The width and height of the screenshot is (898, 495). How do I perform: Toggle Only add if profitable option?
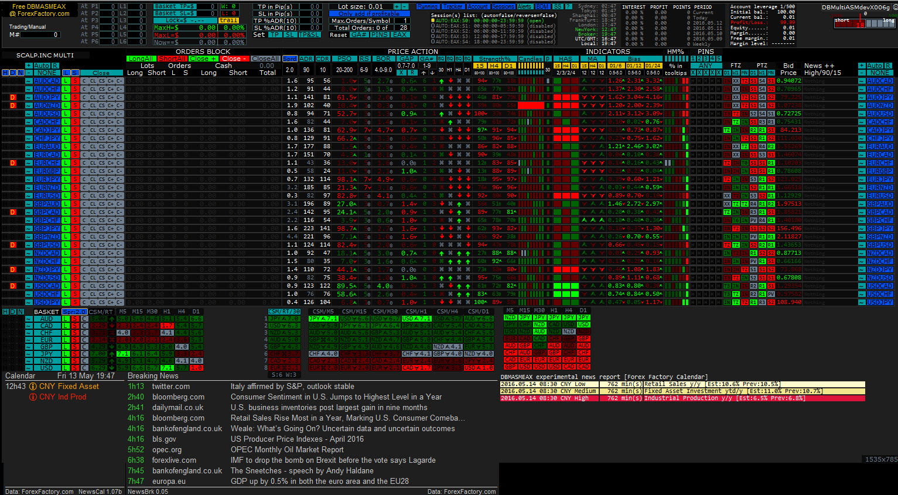[369, 13]
